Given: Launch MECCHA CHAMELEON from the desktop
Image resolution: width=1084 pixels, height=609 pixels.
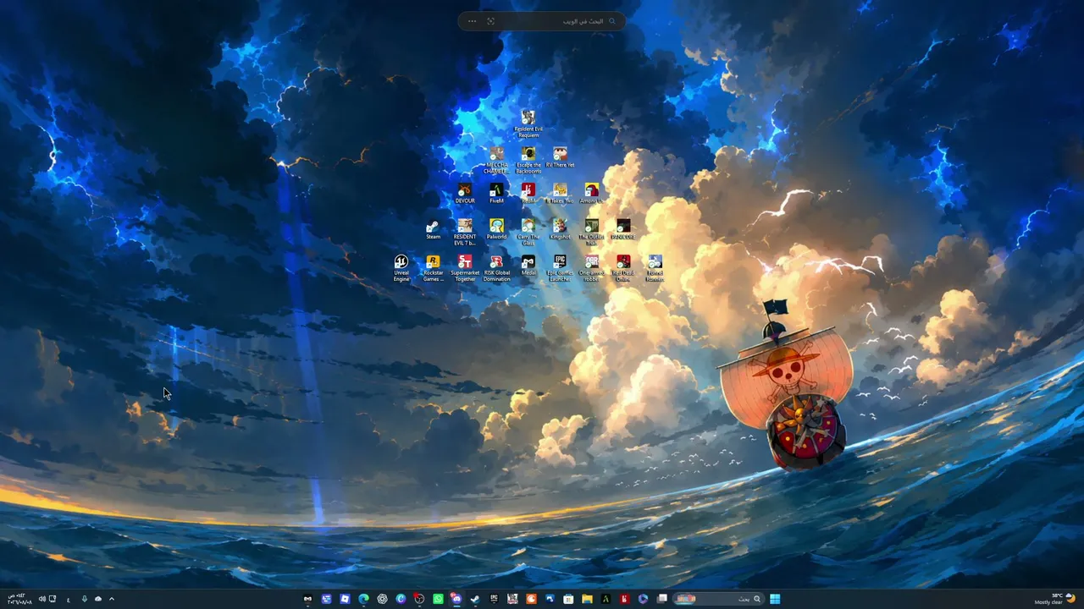Looking at the screenshot, I should (496, 160).
